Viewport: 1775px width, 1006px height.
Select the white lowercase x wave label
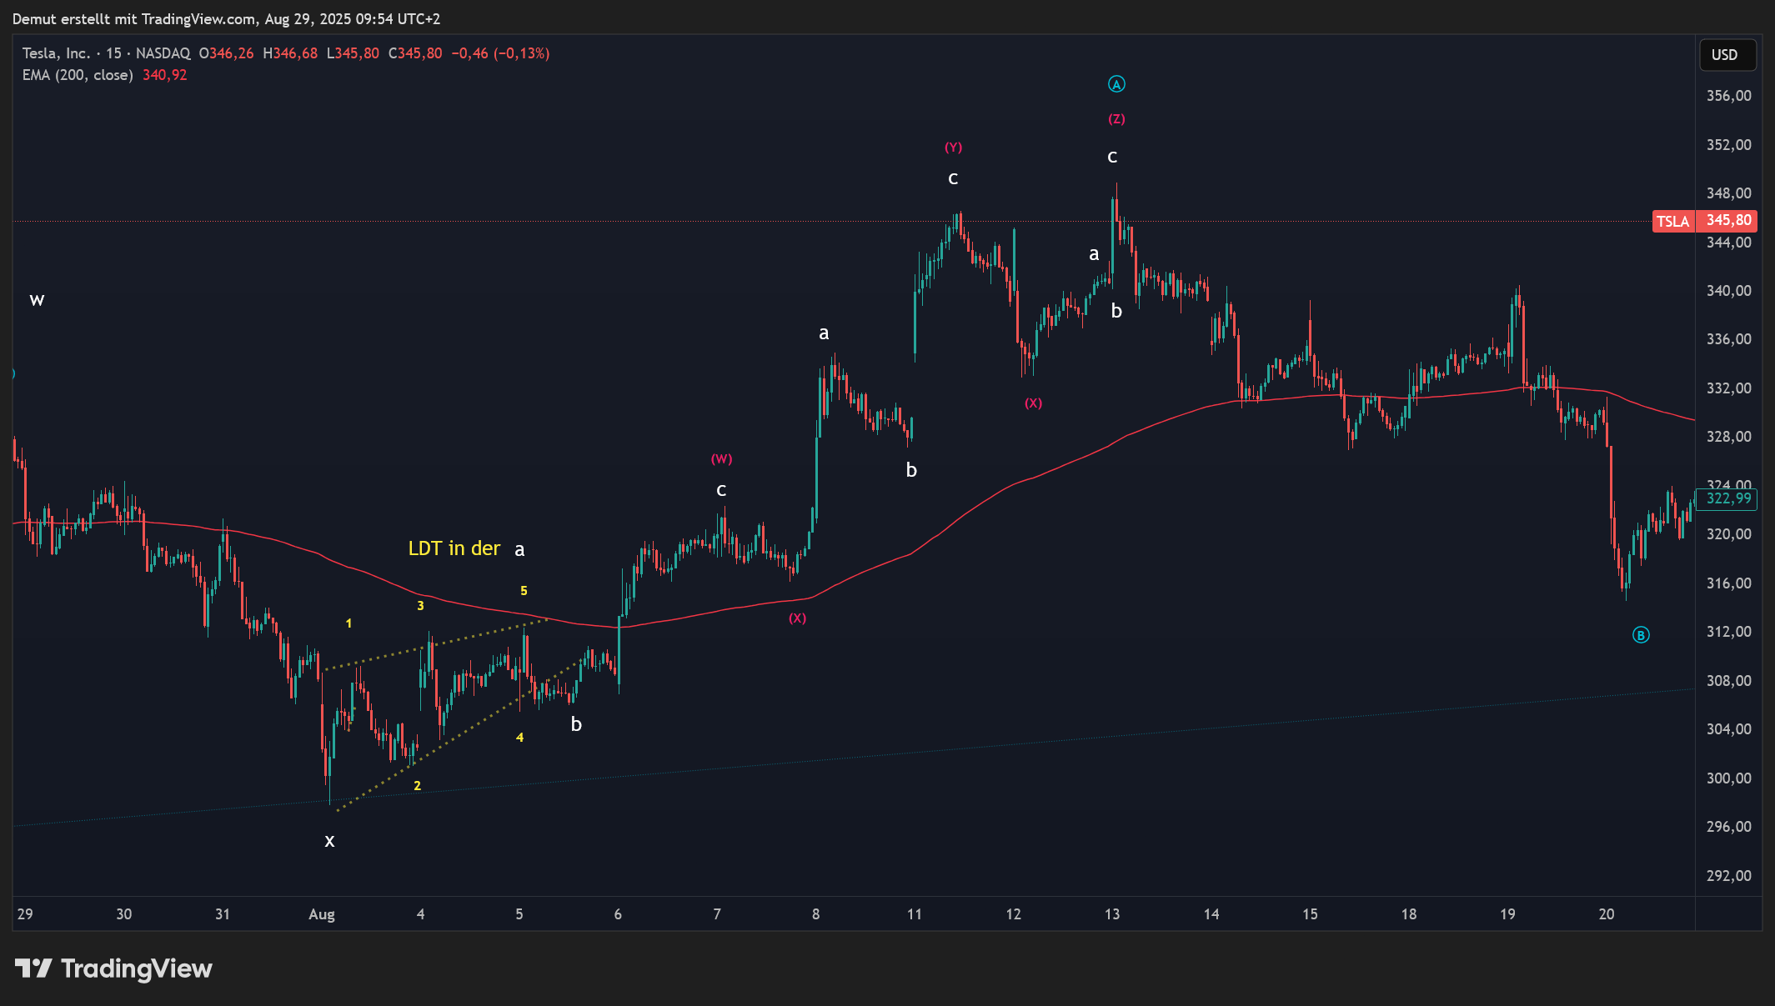(329, 841)
